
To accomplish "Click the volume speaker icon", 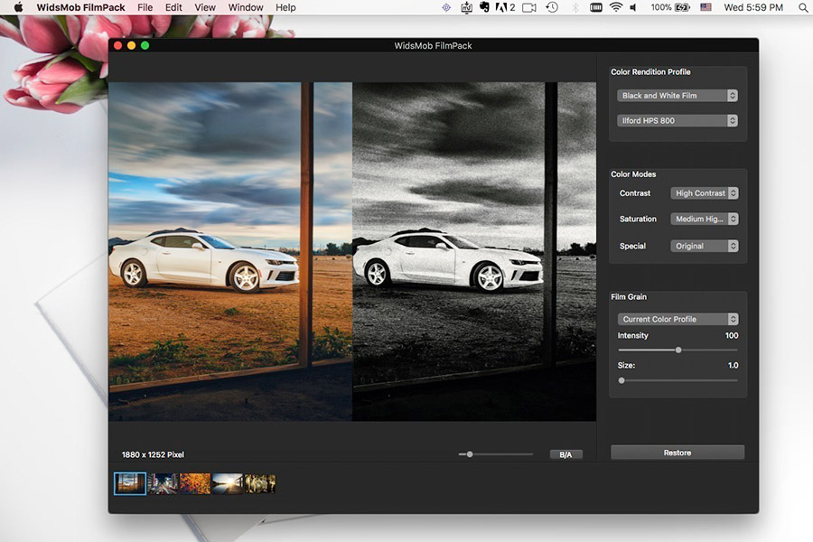I will (633, 7).
